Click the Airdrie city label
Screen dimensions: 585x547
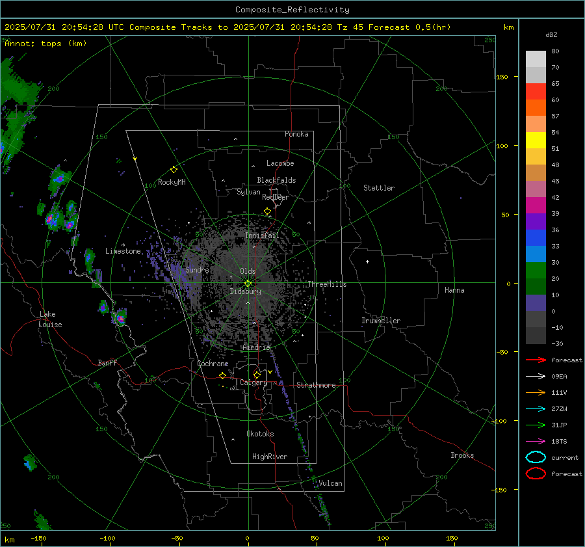click(256, 347)
